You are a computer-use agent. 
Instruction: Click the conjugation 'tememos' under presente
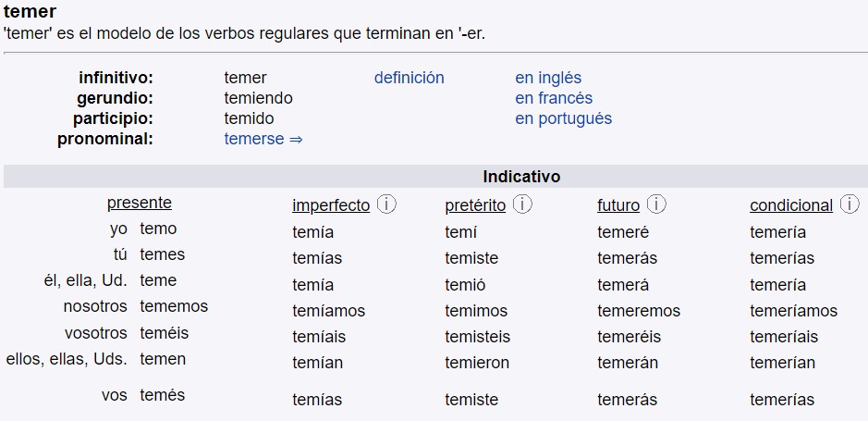(174, 306)
